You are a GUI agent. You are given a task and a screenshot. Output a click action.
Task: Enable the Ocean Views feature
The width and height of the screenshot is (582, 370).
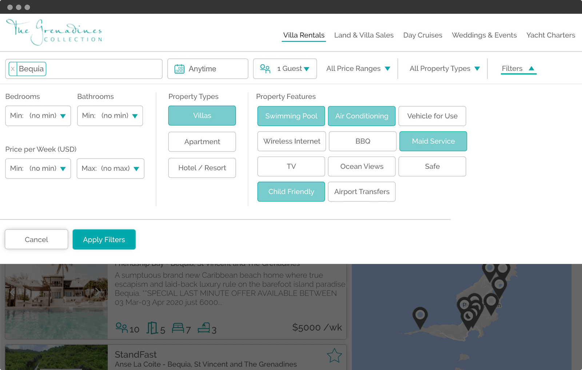coord(362,167)
